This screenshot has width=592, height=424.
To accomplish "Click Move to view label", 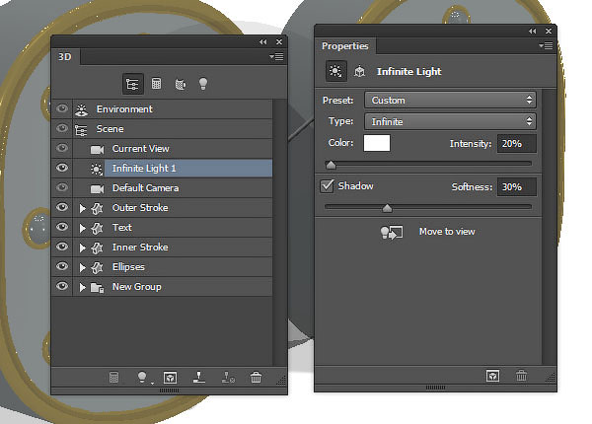I will coord(447,232).
